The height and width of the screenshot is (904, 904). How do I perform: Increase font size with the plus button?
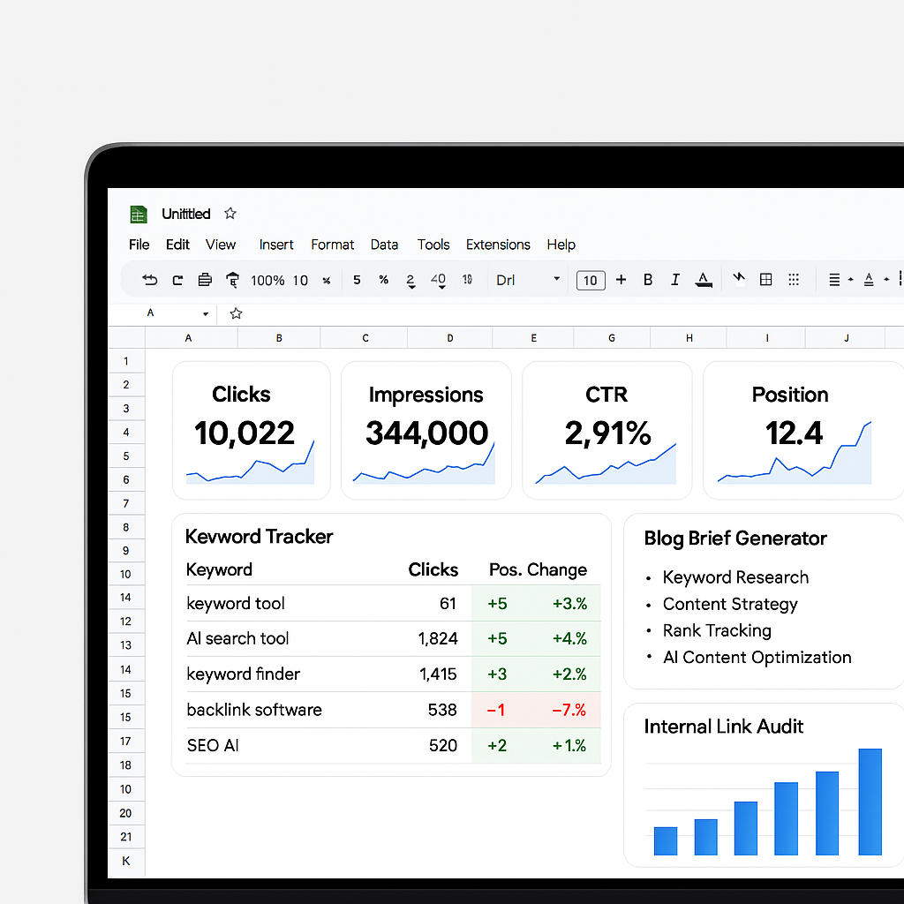coord(621,280)
